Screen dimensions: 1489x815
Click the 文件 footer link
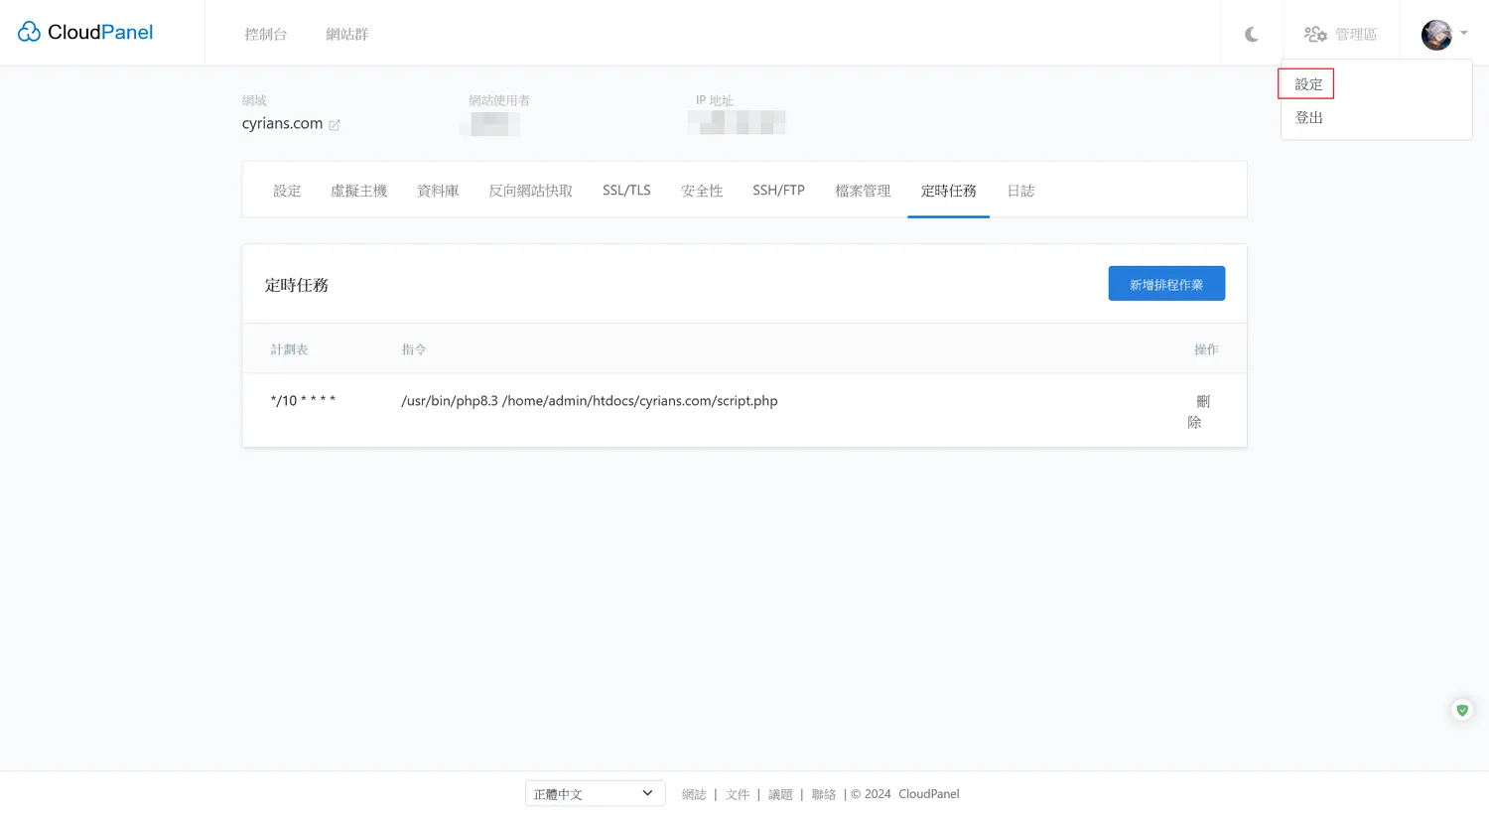(737, 794)
